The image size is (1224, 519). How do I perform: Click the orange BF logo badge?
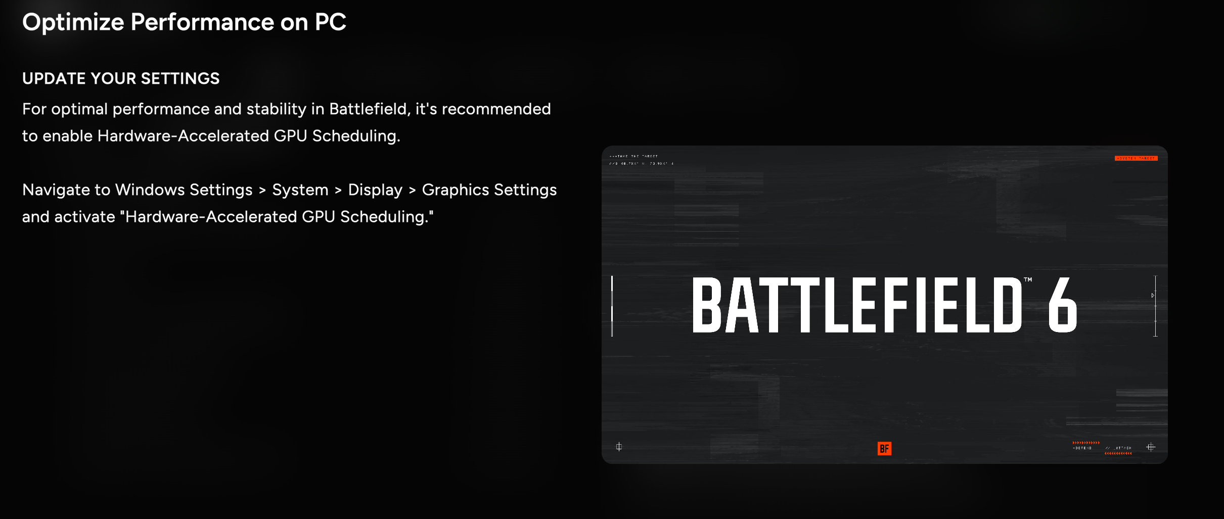pyautogui.click(x=884, y=448)
